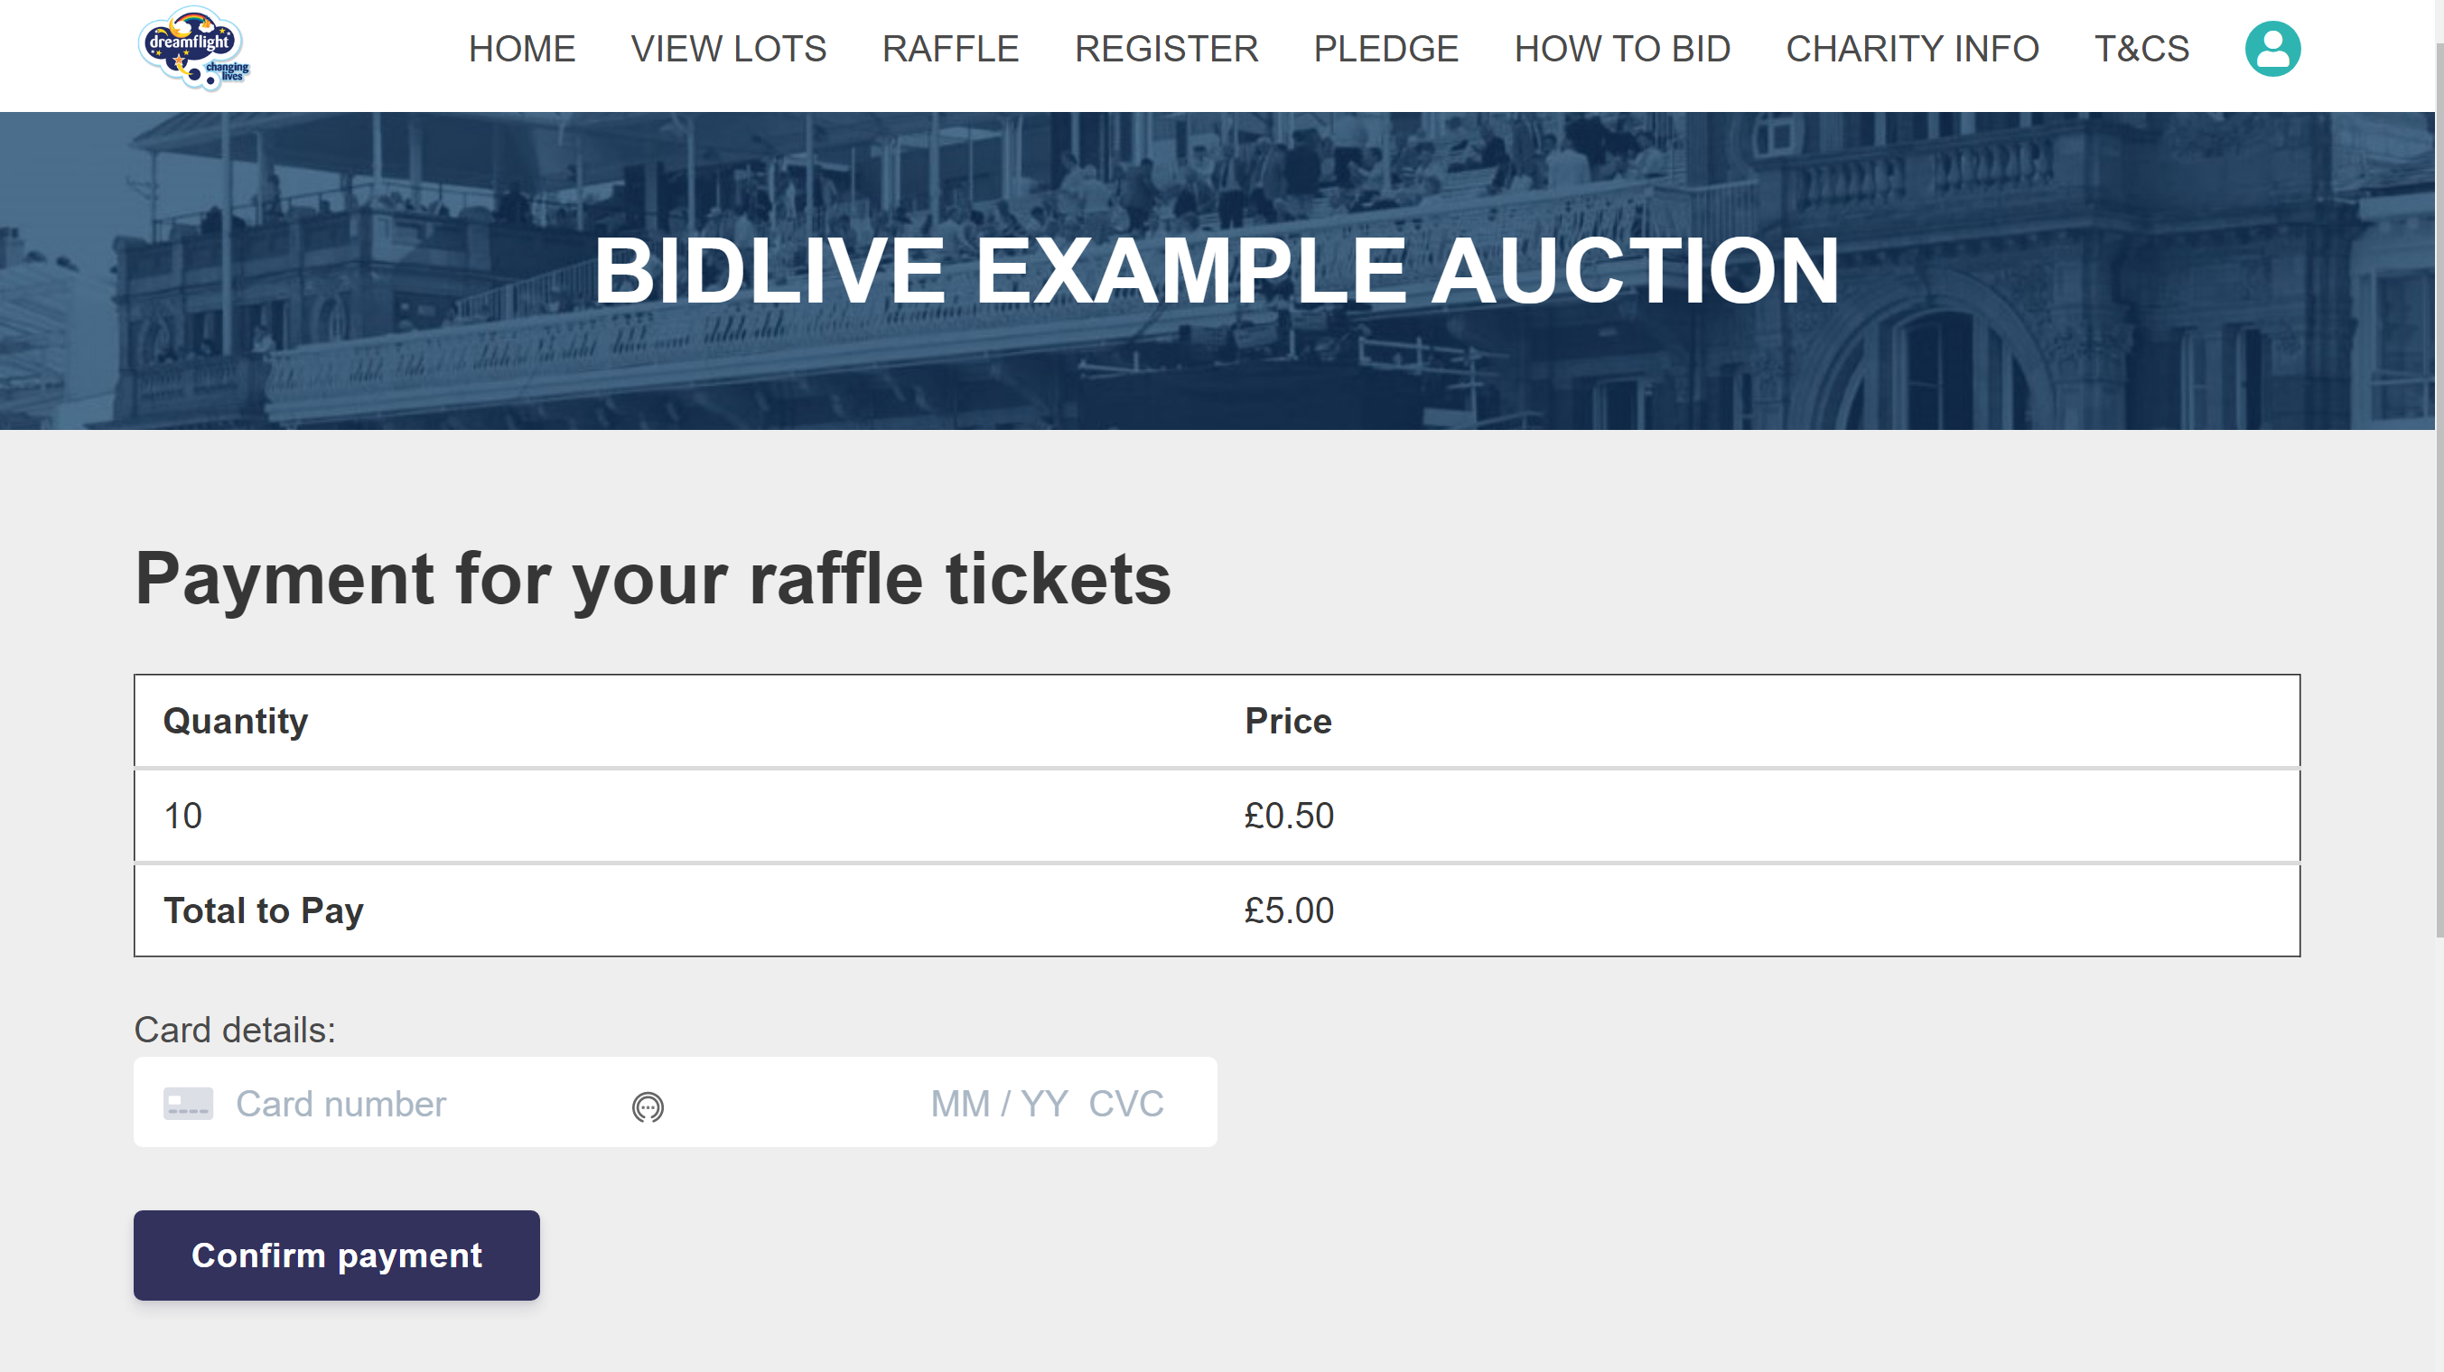View the CHARITY INFO page
2444x1372 pixels.
pyautogui.click(x=1913, y=49)
